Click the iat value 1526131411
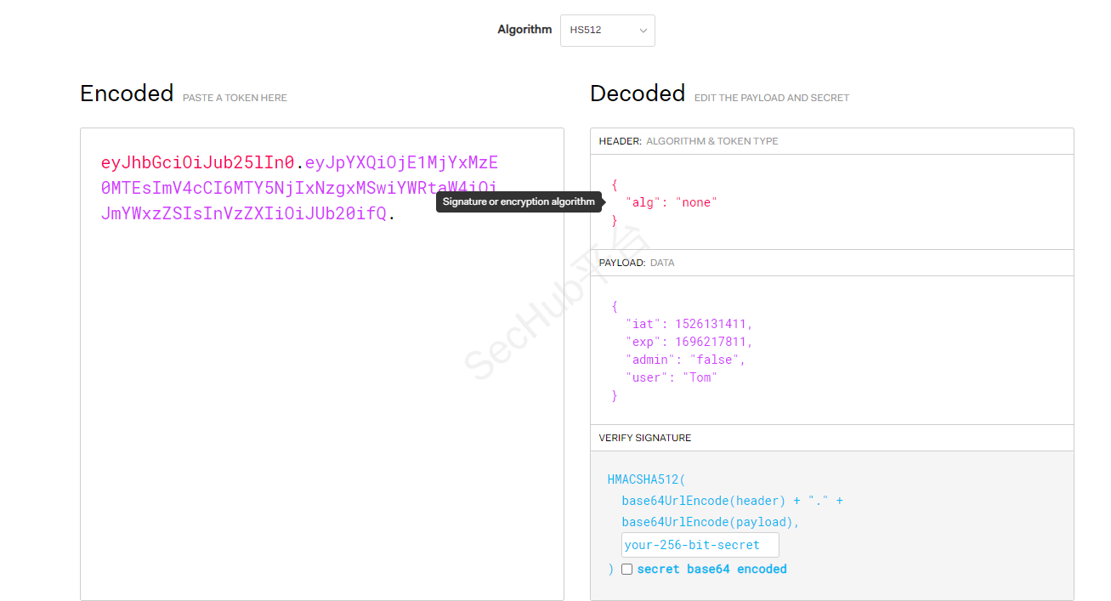The width and height of the screenshot is (1111, 601). (712, 324)
